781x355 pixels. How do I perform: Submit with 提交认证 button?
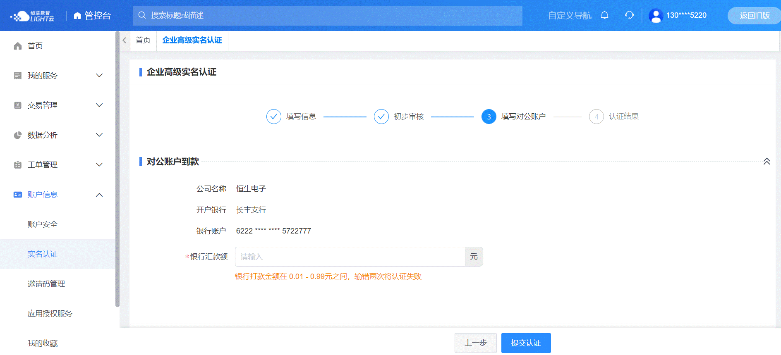(526, 343)
